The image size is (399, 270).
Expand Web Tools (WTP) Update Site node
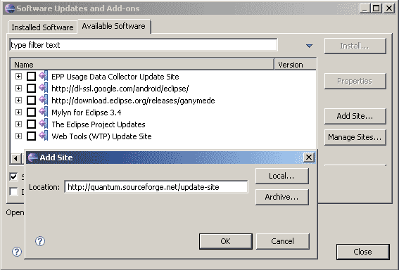[18, 136]
